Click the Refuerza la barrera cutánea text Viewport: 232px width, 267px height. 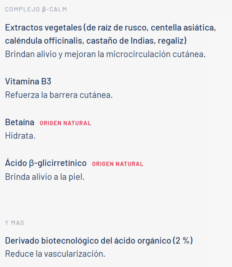point(59,95)
